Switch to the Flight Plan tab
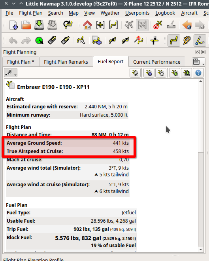 tap(21, 62)
